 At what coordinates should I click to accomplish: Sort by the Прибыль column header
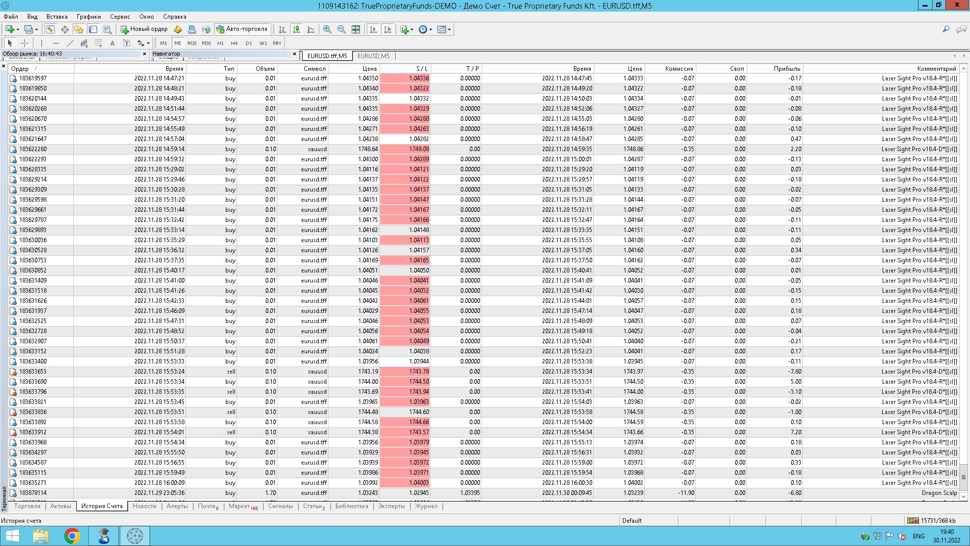pos(787,69)
